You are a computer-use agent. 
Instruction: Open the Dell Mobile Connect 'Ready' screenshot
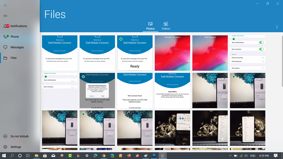tap(135, 53)
